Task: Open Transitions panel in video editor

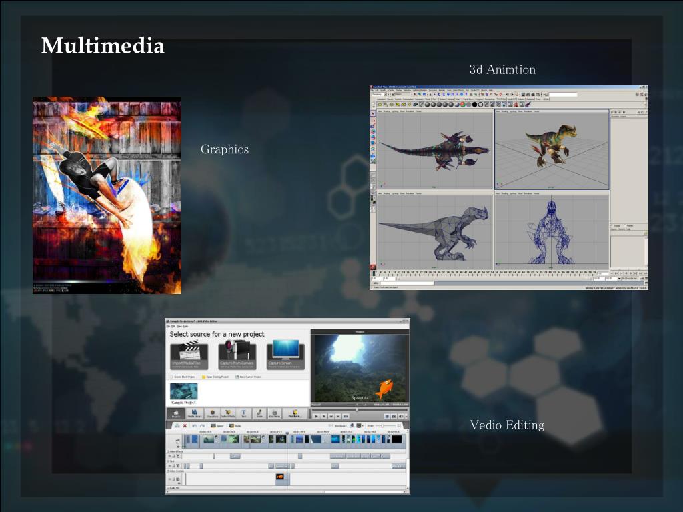Action: tap(213, 413)
